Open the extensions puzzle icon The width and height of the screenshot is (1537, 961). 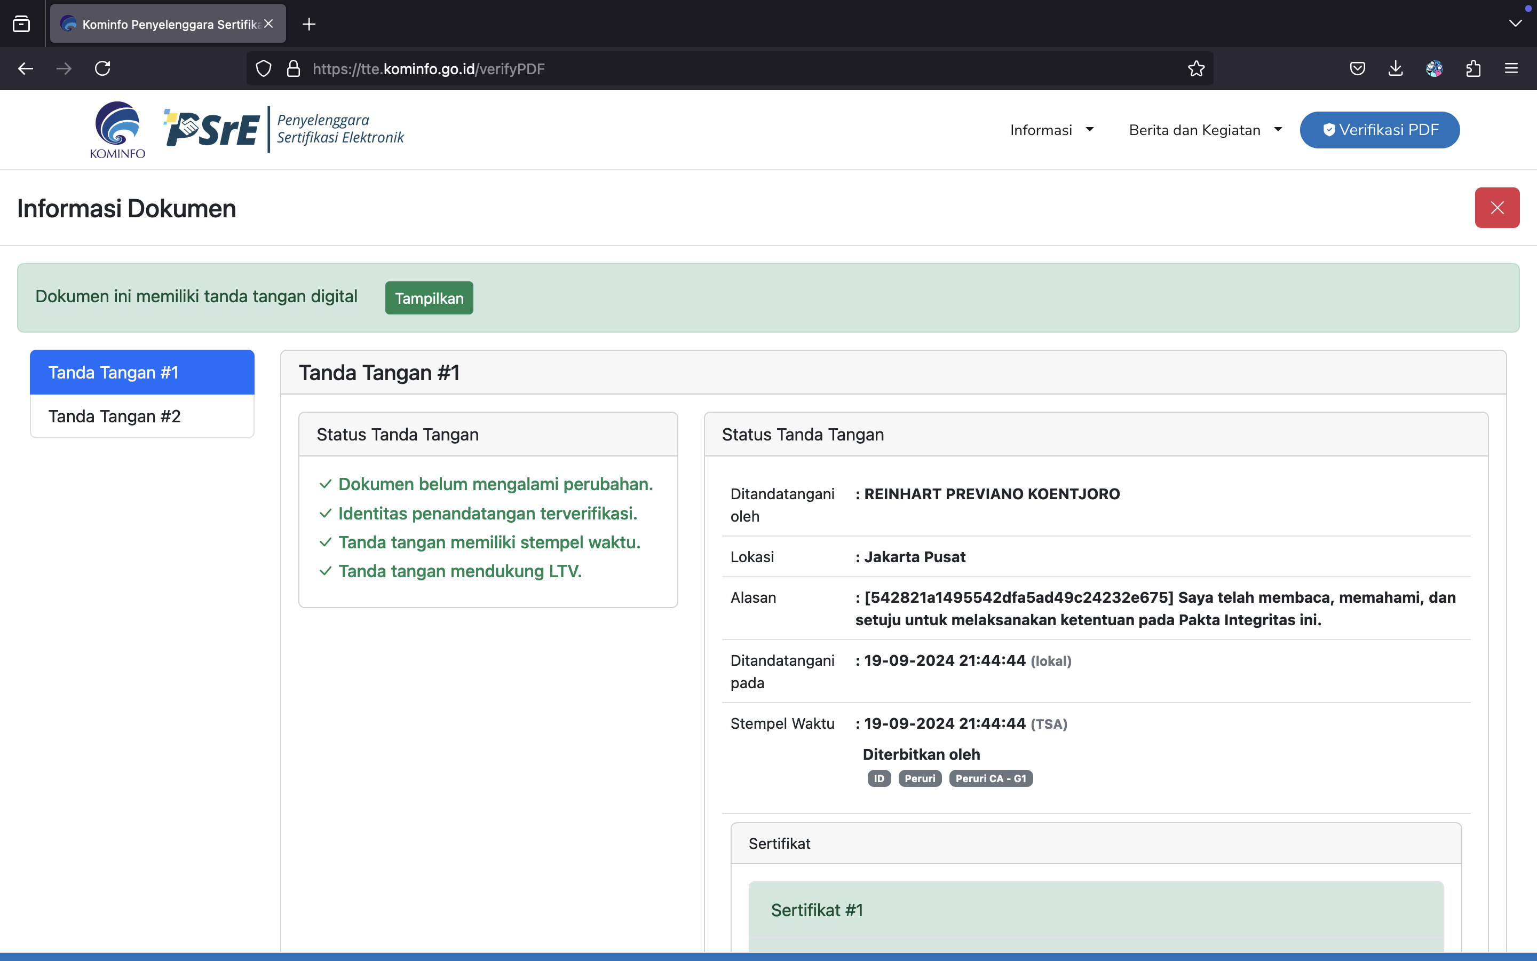coord(1473,69)
